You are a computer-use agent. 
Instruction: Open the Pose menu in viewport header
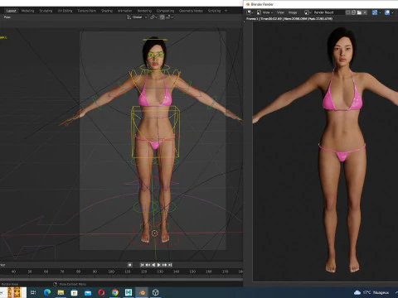pyautogui.click(x=7, y=17)
